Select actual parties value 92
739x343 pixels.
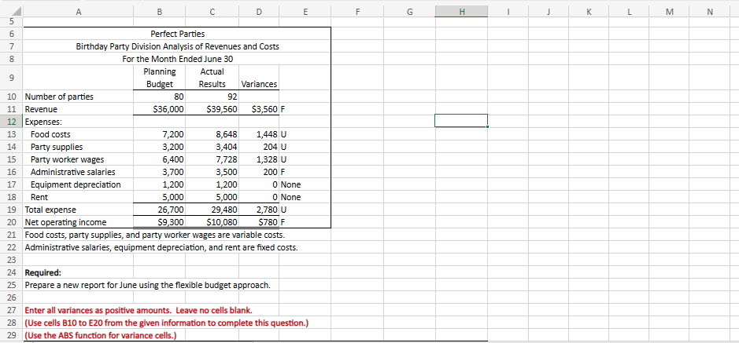212,97
